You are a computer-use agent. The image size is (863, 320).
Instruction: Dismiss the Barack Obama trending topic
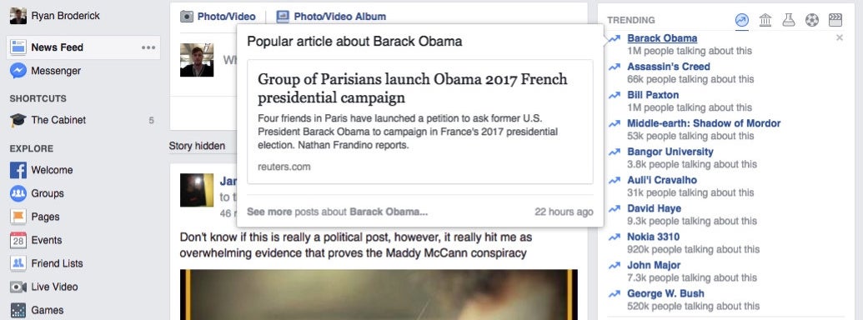click(x=840, y=38)
